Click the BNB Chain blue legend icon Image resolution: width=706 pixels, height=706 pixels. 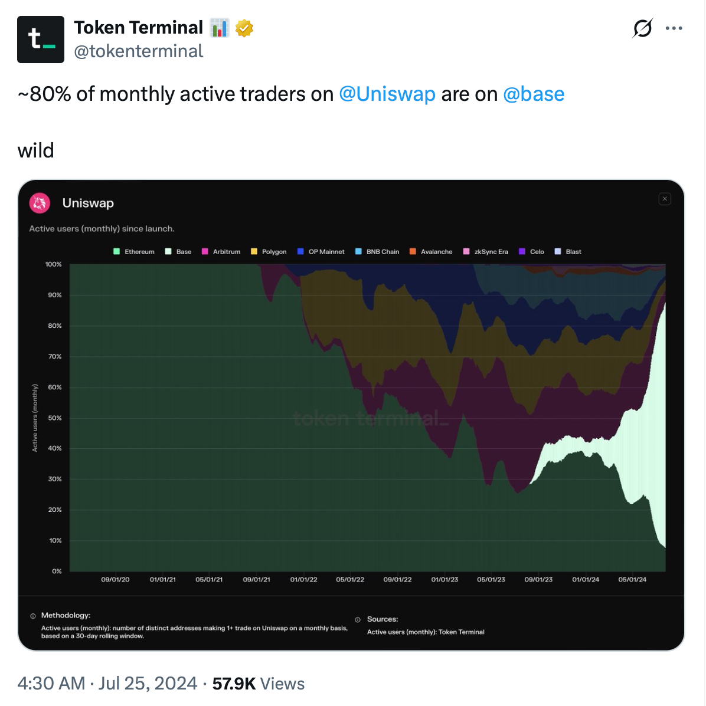[x=357, y=251]
